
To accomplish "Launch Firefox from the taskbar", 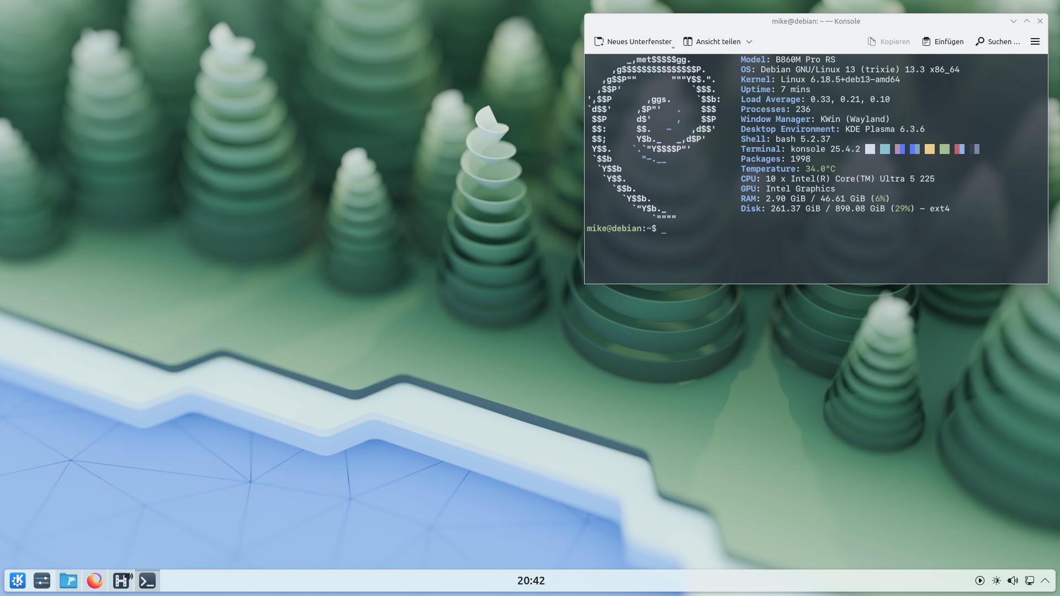I will (x=95, y=581).
